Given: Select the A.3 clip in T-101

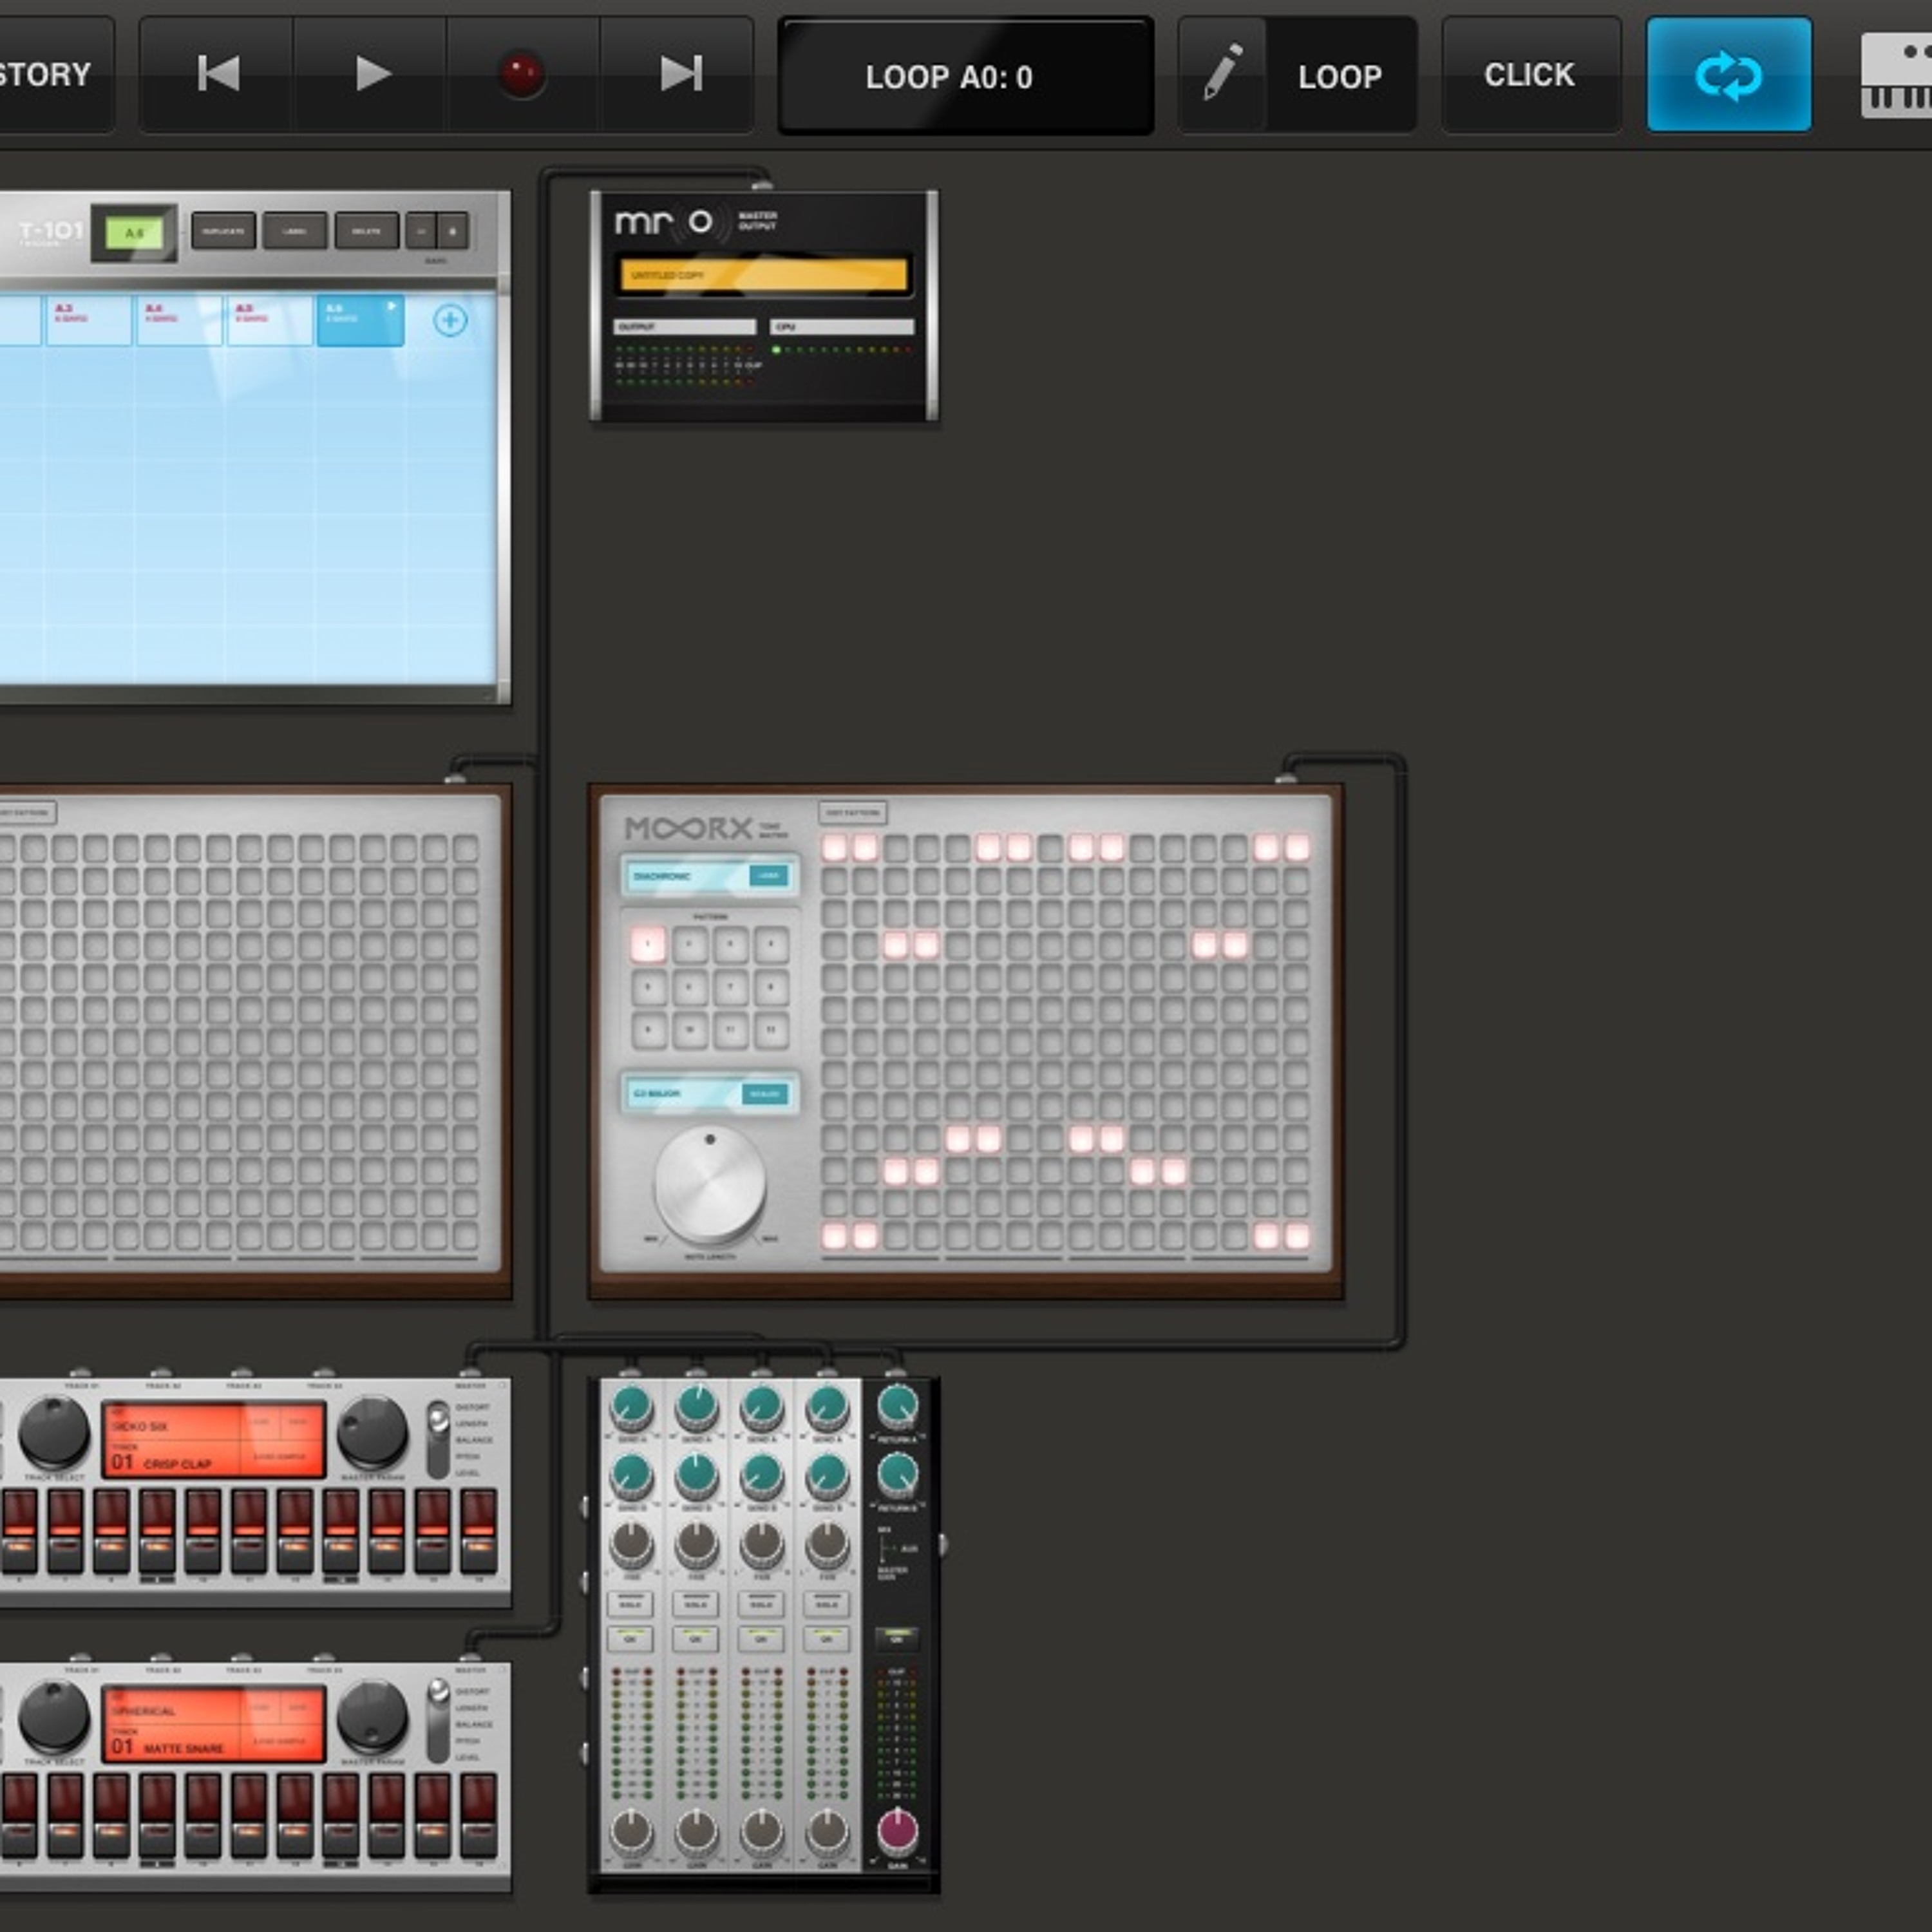Looking at the screenshot, I should [x=88, y=321].
